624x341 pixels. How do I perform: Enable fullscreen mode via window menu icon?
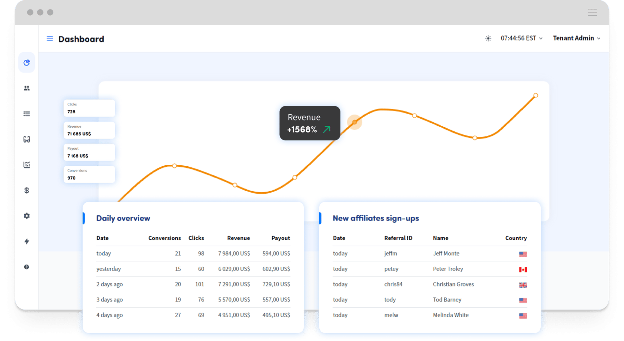(x=592, y=12)
